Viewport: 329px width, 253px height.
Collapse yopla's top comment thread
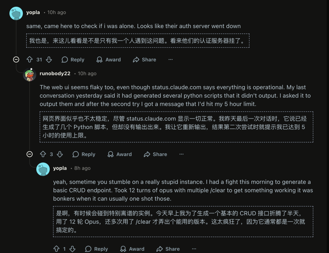pyautogui.click(x=16, y=60)
